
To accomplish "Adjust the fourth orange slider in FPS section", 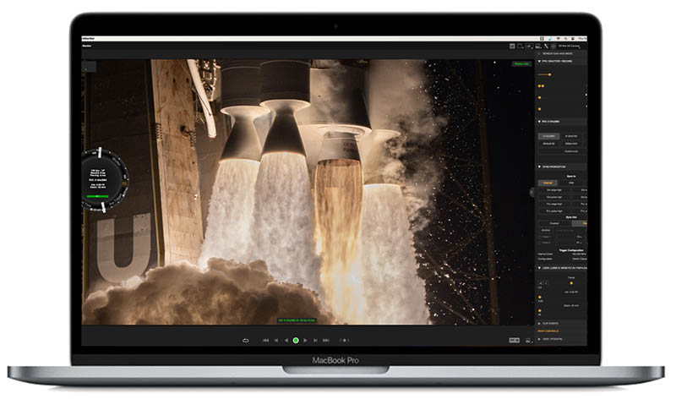I will [539, 109].
